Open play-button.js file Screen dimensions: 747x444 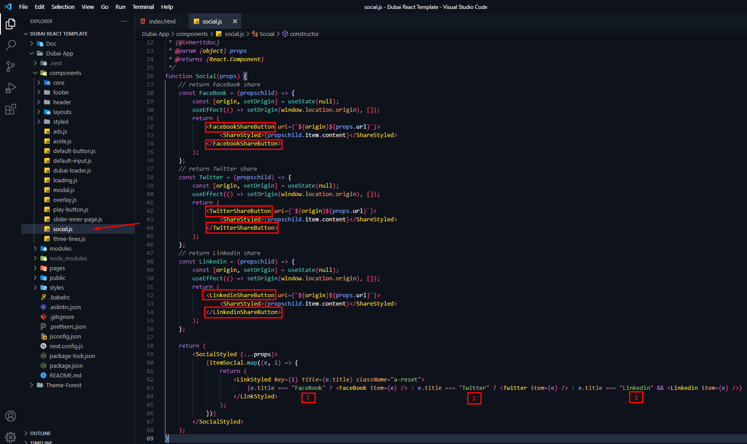coord(78,210)
